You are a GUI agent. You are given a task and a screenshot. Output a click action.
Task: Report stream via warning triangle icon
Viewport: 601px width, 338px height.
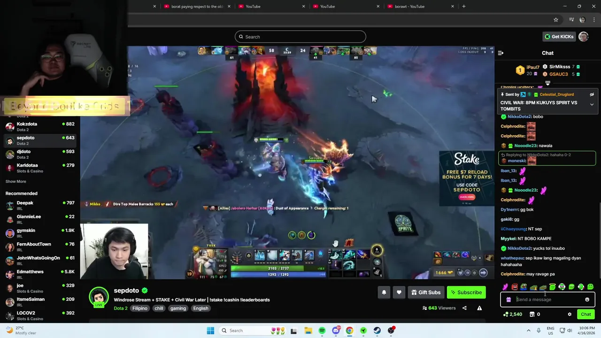[479, 308]
